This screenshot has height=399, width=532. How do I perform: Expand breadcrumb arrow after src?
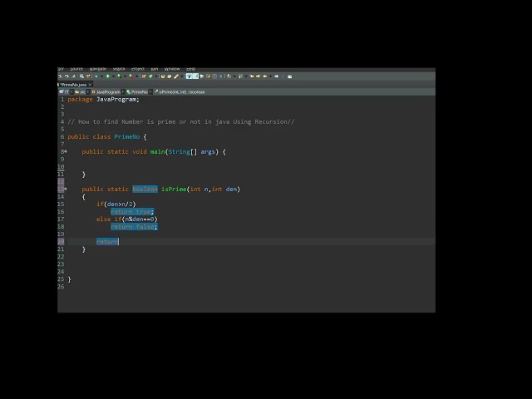pyautogui.click(x=89, y=92)
